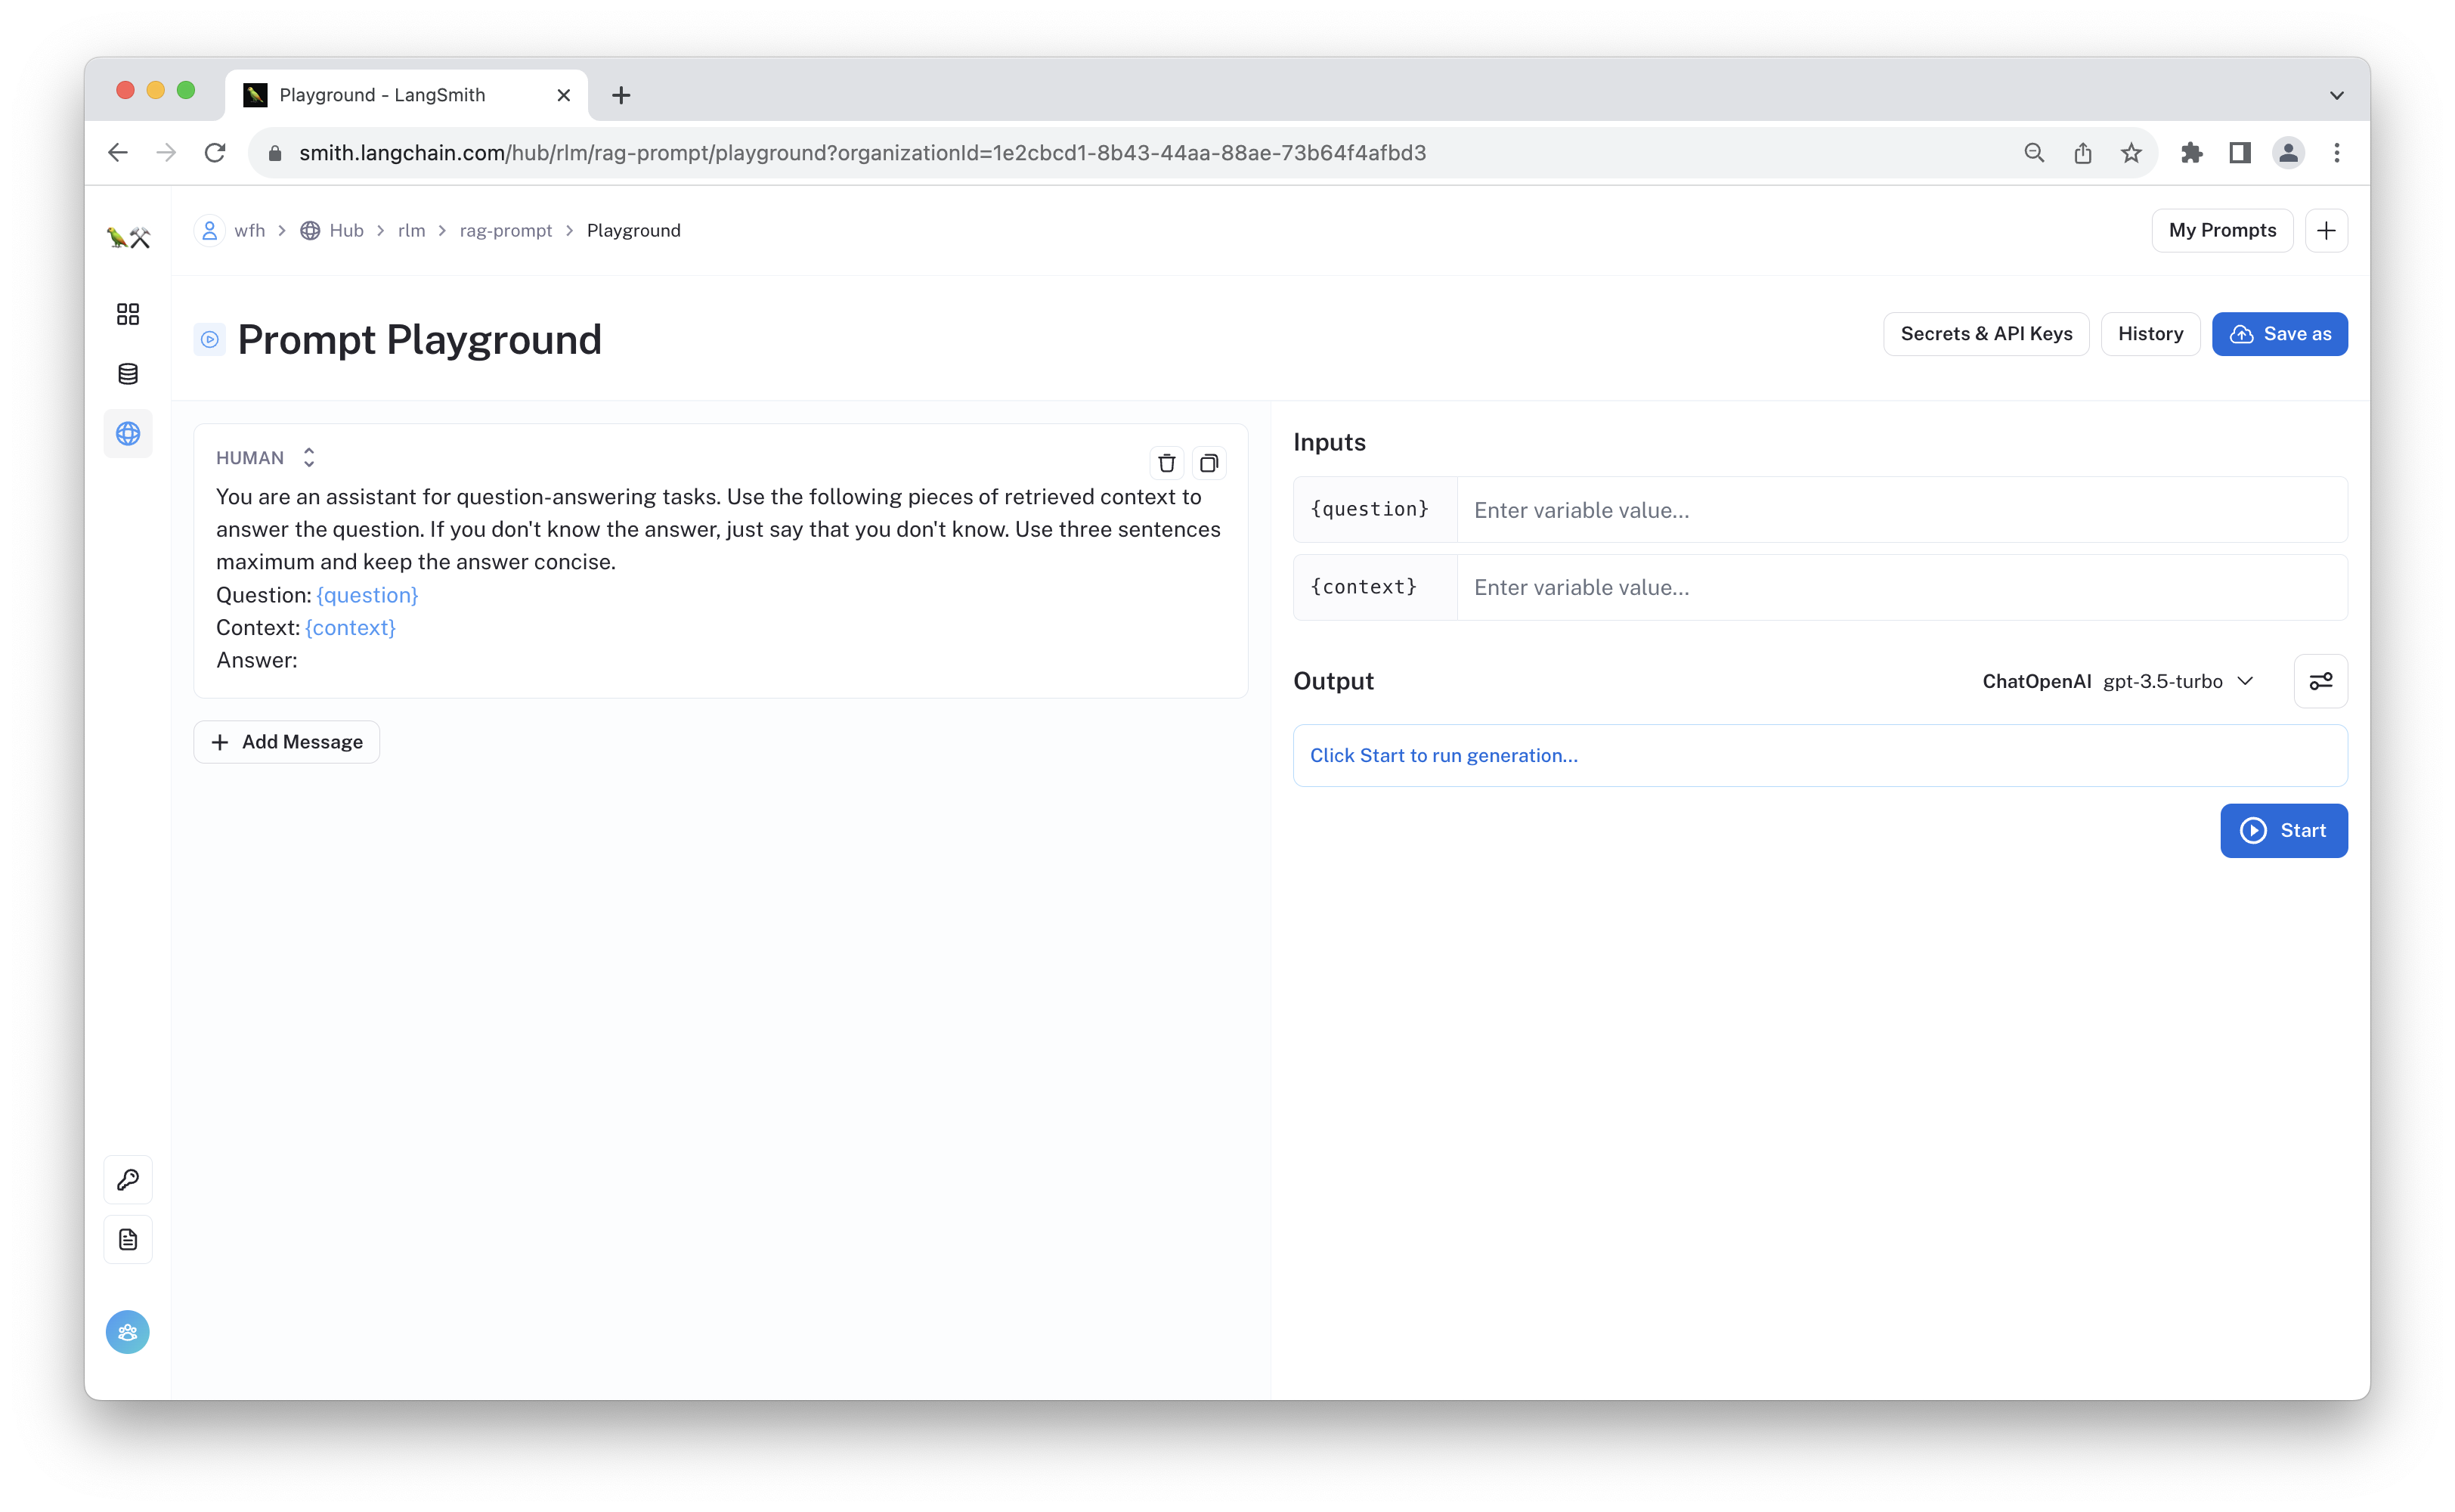Toggle the browser side panel icon

2240,152
